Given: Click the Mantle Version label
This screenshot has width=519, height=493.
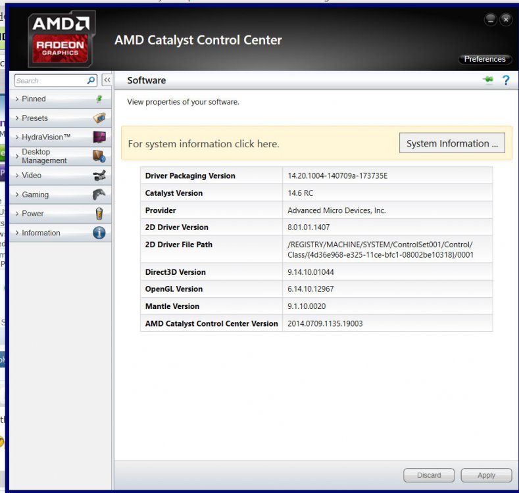Looking at the screenshot, I should click(172, 306).
